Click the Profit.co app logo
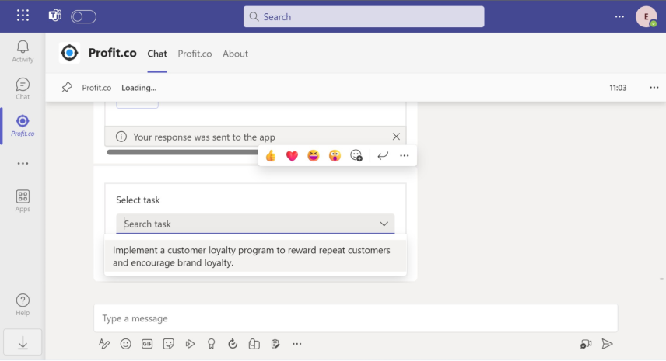 pyautogui.click(x=70, y=53)
